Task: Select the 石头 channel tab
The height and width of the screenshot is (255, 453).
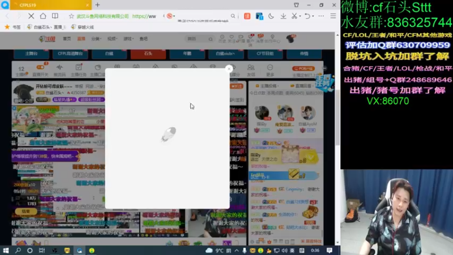Action: tap(148, 53)
